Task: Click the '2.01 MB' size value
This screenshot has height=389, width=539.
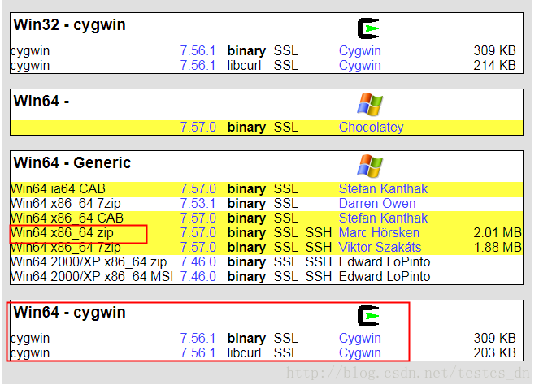Action: [498, 233]
